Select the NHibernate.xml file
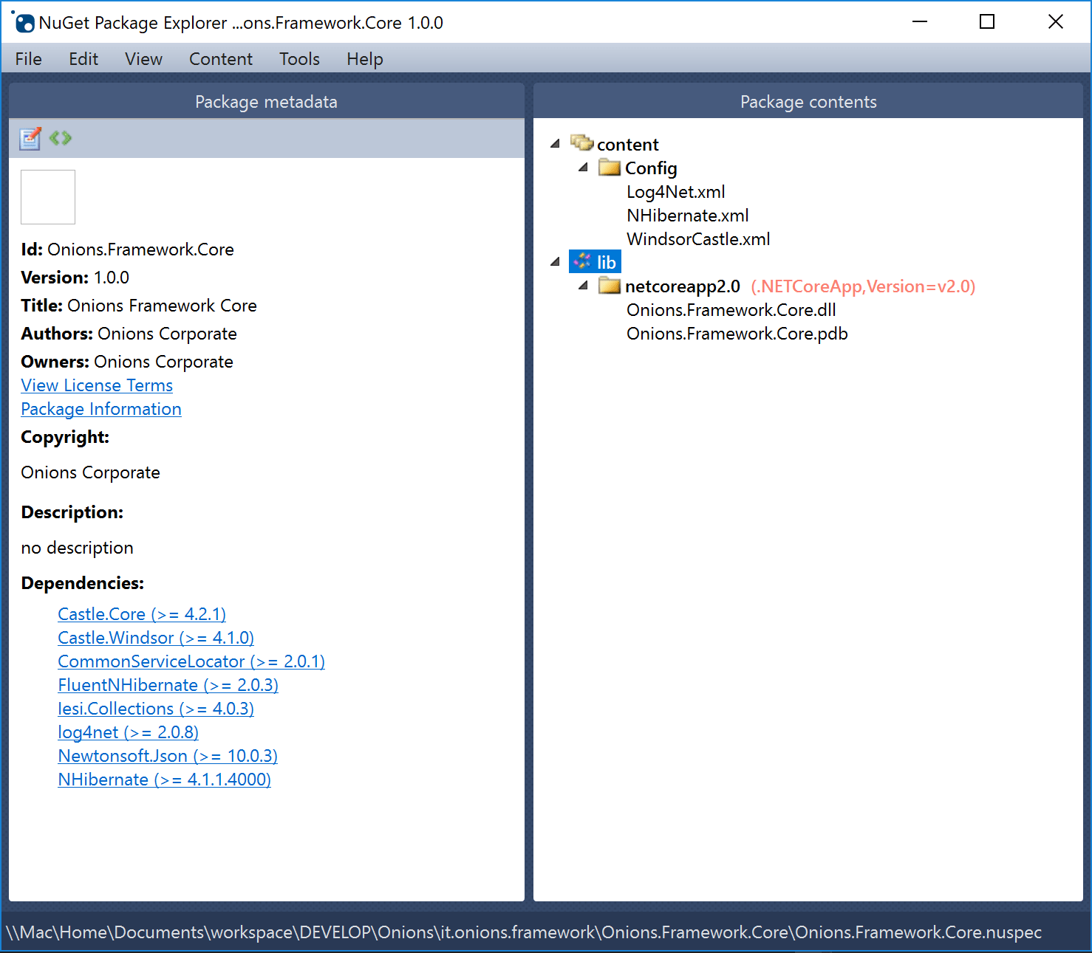1092x953 pixels. (x=688, y=216)
